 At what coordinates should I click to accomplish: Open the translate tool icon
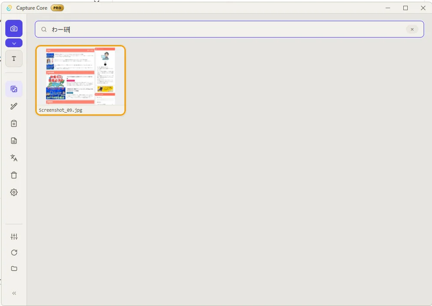coord(14,158)
